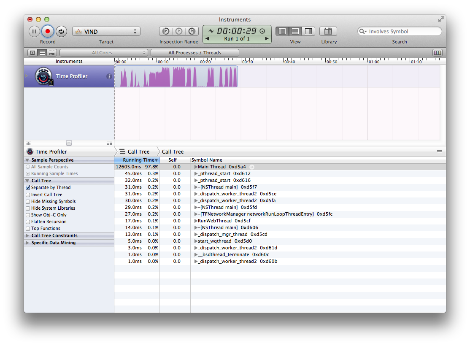Select the second Call Tree breadcrumb
This screenshot has height=346, width=470.
click(173, 152)
